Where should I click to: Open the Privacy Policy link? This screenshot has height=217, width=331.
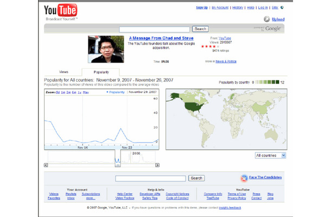[x=237, y=198]
